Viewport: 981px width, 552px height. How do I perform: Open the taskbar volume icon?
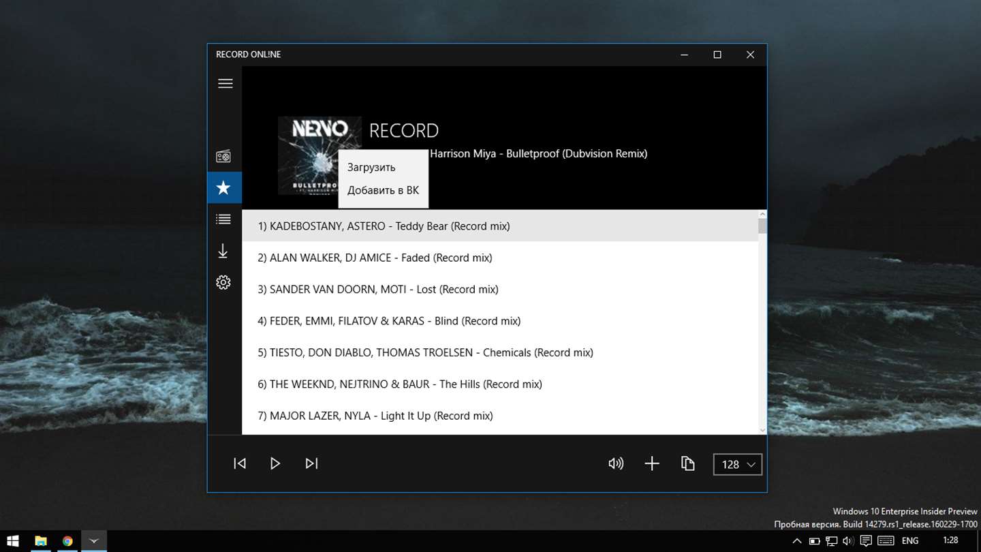pos(848,541)
